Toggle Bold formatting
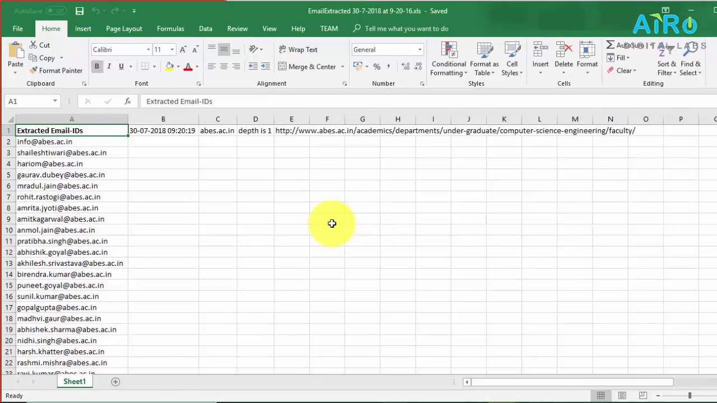Viewport: 717px width, 403px height. 97,67
